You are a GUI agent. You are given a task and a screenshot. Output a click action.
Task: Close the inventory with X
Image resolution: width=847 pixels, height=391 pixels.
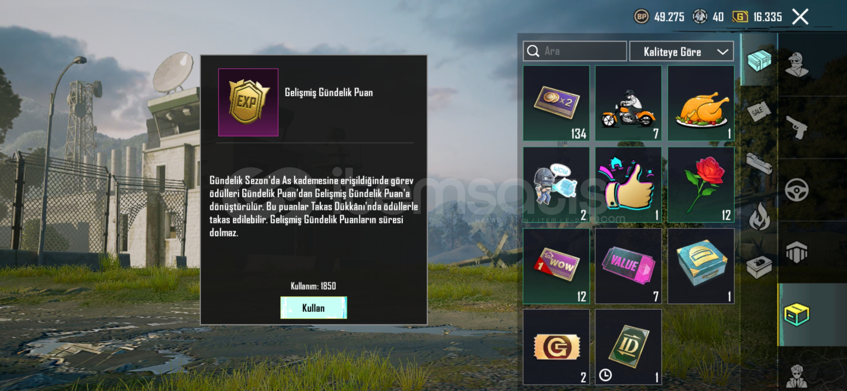(x=800, y=17)
